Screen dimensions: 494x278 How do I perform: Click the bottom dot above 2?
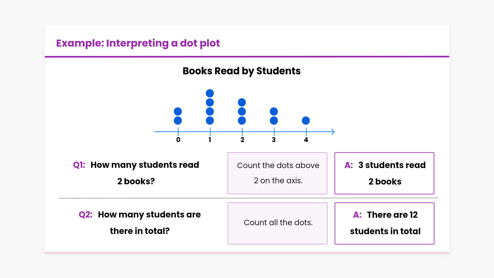point(242,120)
